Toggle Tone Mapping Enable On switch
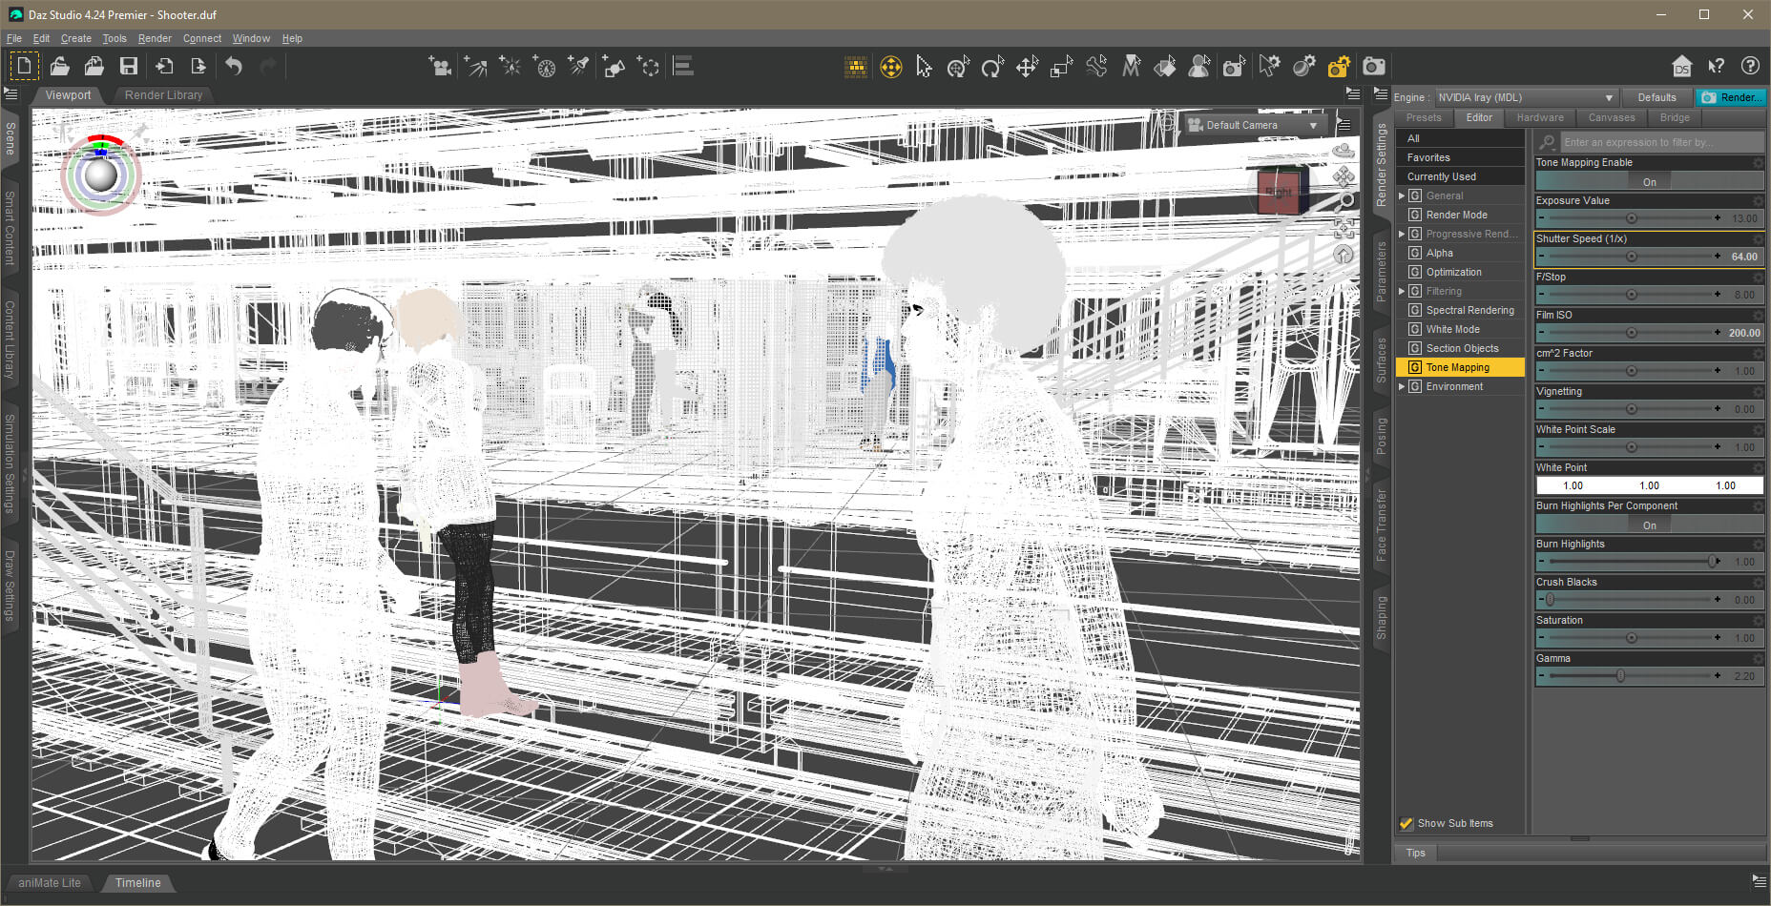Image resolution: width=1771 pixels, height=906 pixels. 1649,181
